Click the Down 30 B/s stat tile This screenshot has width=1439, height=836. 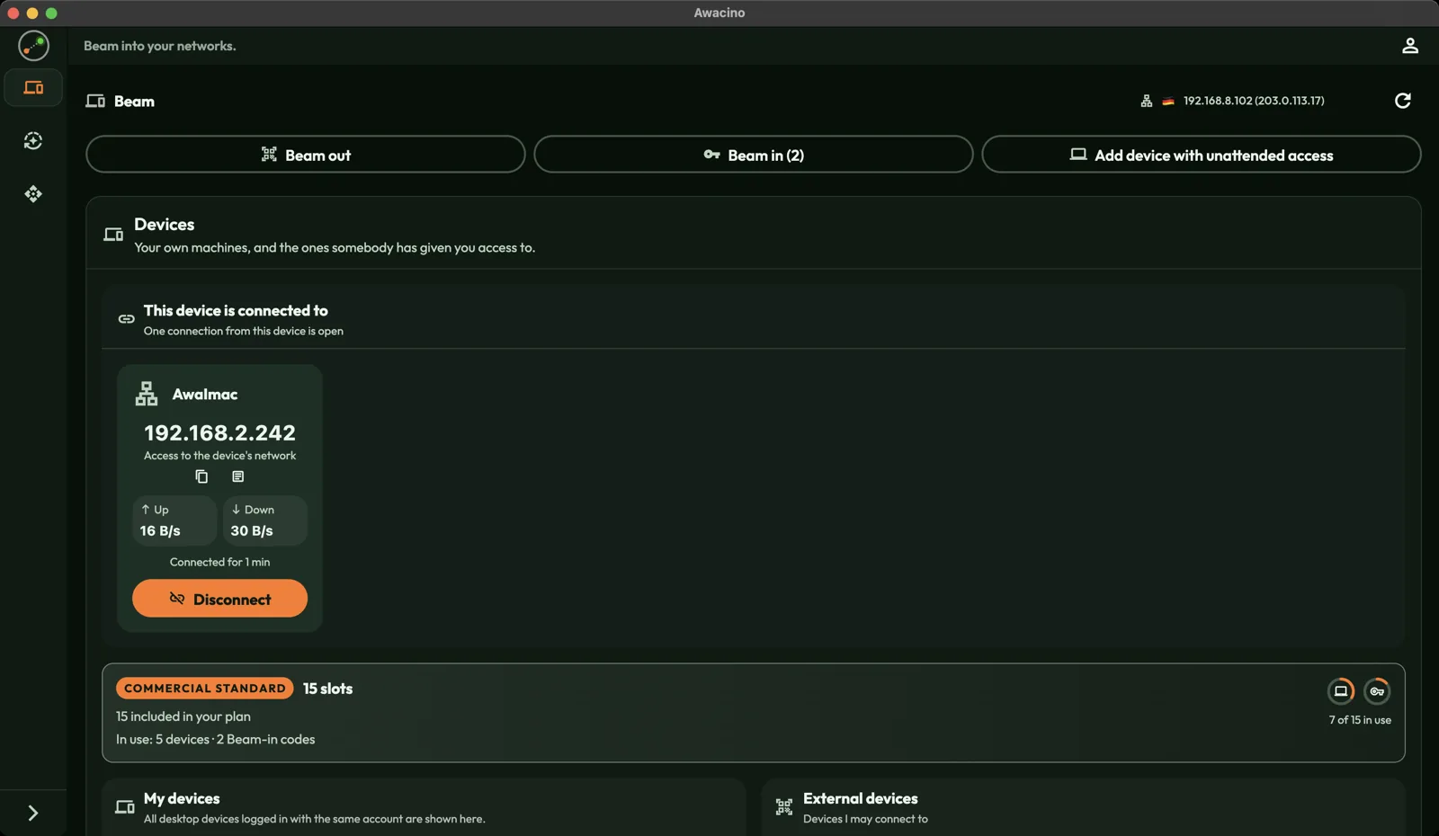(265, 520)
